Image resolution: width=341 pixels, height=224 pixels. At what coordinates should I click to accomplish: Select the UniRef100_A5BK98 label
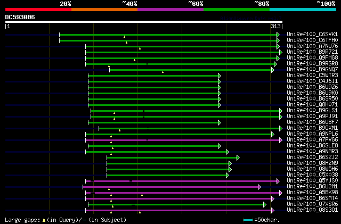point(312,193)
